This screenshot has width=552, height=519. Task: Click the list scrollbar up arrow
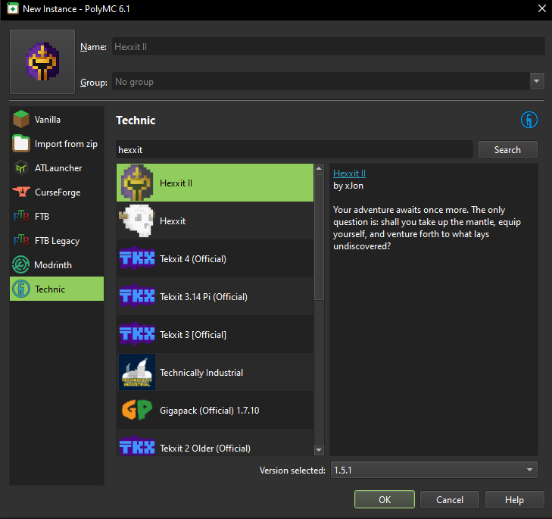click(x=319, y=168)
